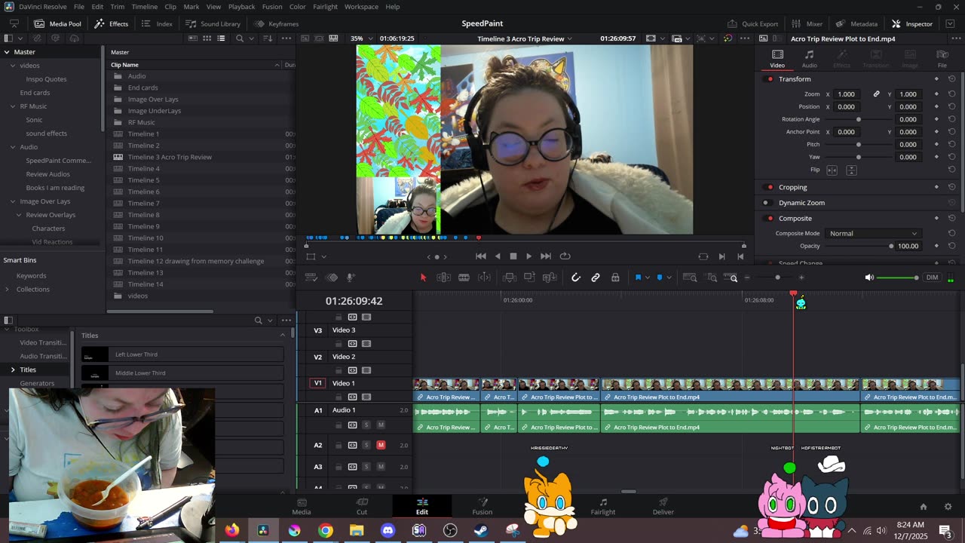965x543 pixels.
Task: Open Discord from the Windows taskbar
Action: pos(388,531)
